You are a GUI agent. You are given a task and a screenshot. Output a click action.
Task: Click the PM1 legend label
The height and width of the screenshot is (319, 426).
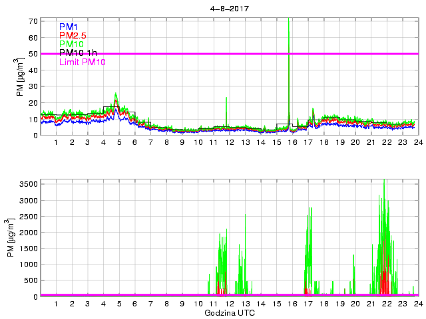point(69,27)
